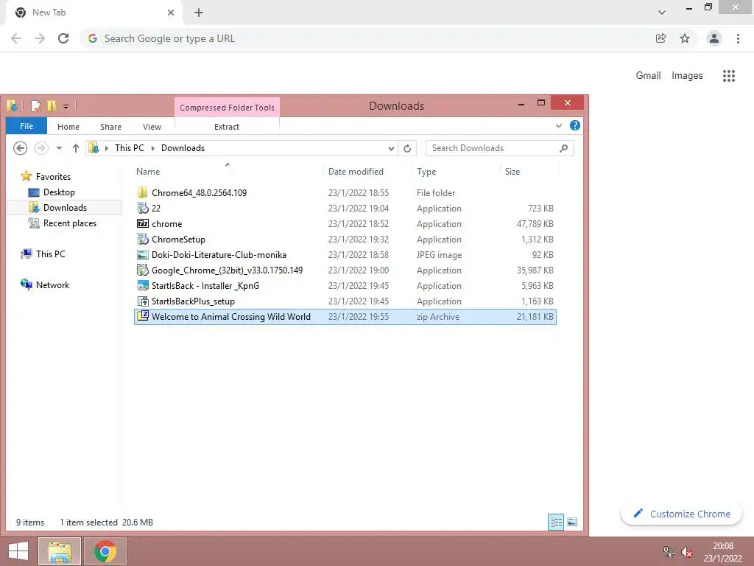Select the StartIsBackPlus_setup icon
The image size is (754, 566).
click(x=142, y=301)
